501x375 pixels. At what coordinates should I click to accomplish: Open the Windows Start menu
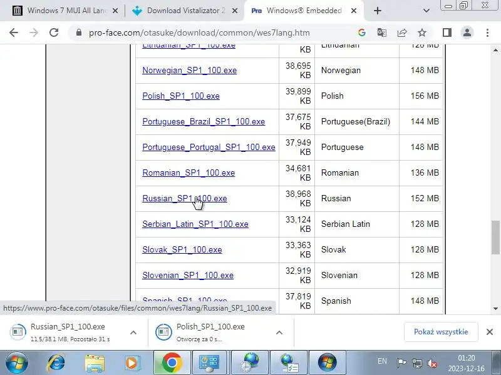point(17,363)
